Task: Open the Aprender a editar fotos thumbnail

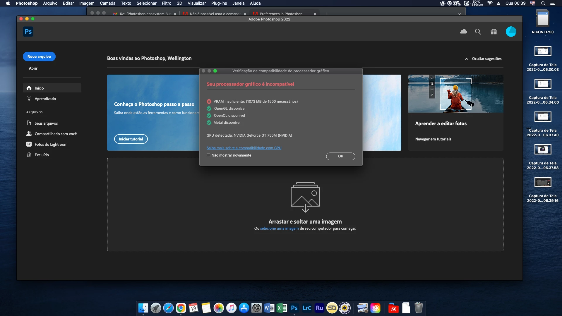Action: pyautogui.click(x=456, y=94)
